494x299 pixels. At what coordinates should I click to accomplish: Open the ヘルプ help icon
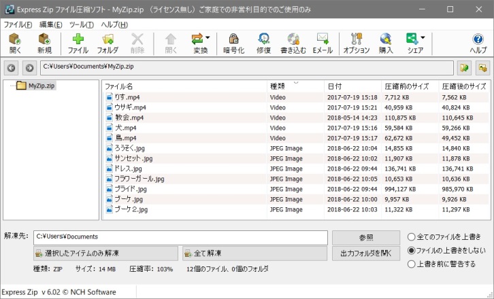(478, 43)
